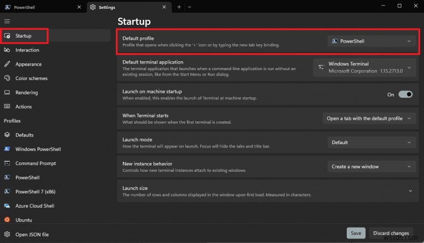Image resolution: width=424 pixels, height=243 pixels.
Task: Go to Appearance settings
Action: 55,64
